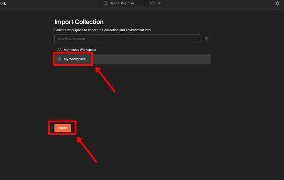This screenshot has width=284, height=180.
Task: Select Matheus's Workspace from the list
Action: click(132, 50)
